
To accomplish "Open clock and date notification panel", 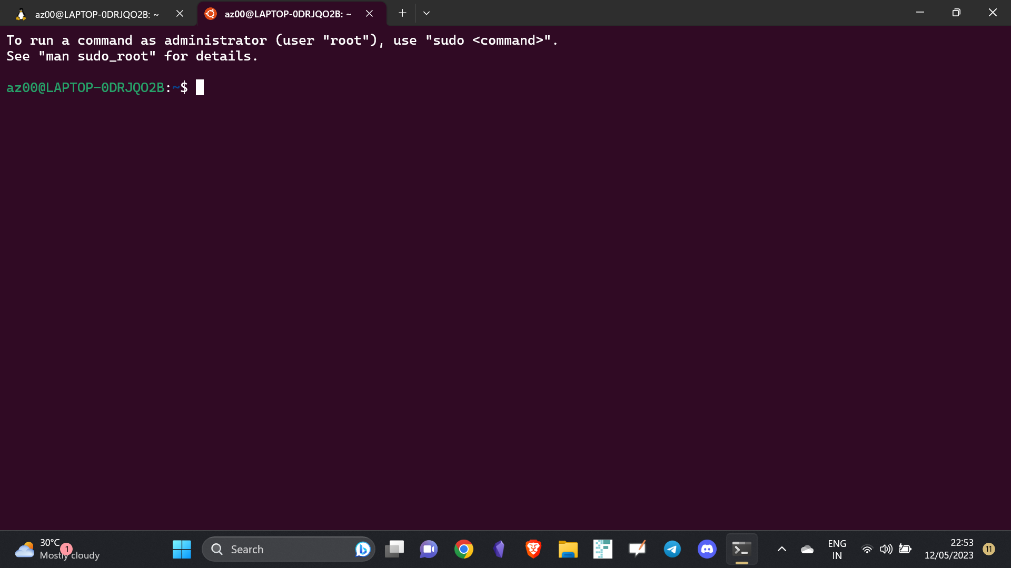I will click(x=949, y=549).
